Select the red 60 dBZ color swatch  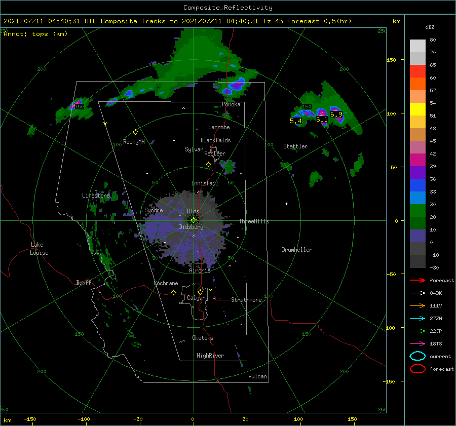tap(417, 71)
